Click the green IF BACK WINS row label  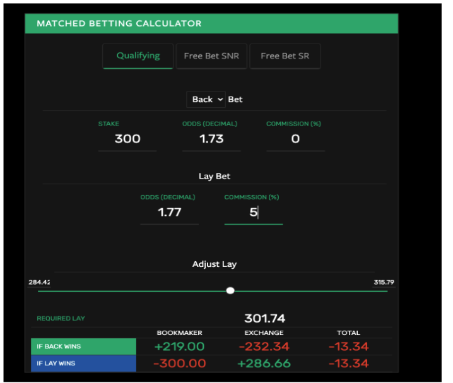83,346
